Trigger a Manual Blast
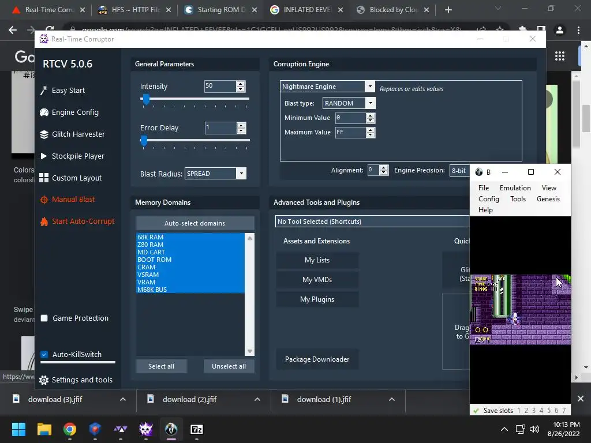This screenshot has height=443, width=591. (x=68, y=199)
